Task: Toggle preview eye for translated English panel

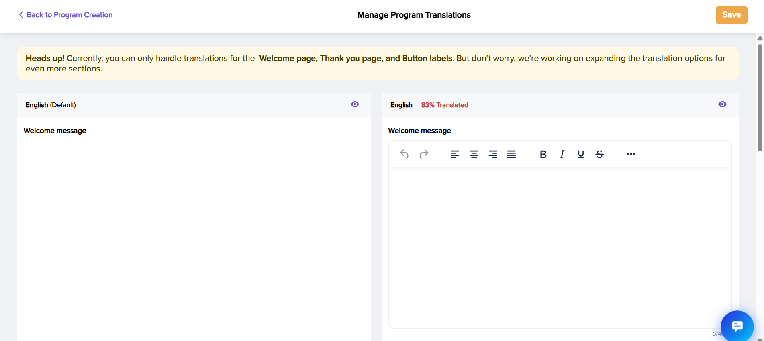Action: (722, 104)
